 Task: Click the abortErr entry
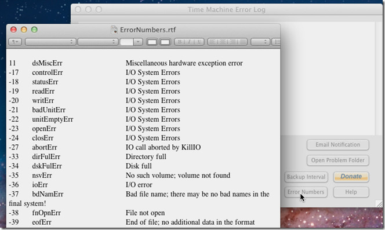click(x=45, y=147)
